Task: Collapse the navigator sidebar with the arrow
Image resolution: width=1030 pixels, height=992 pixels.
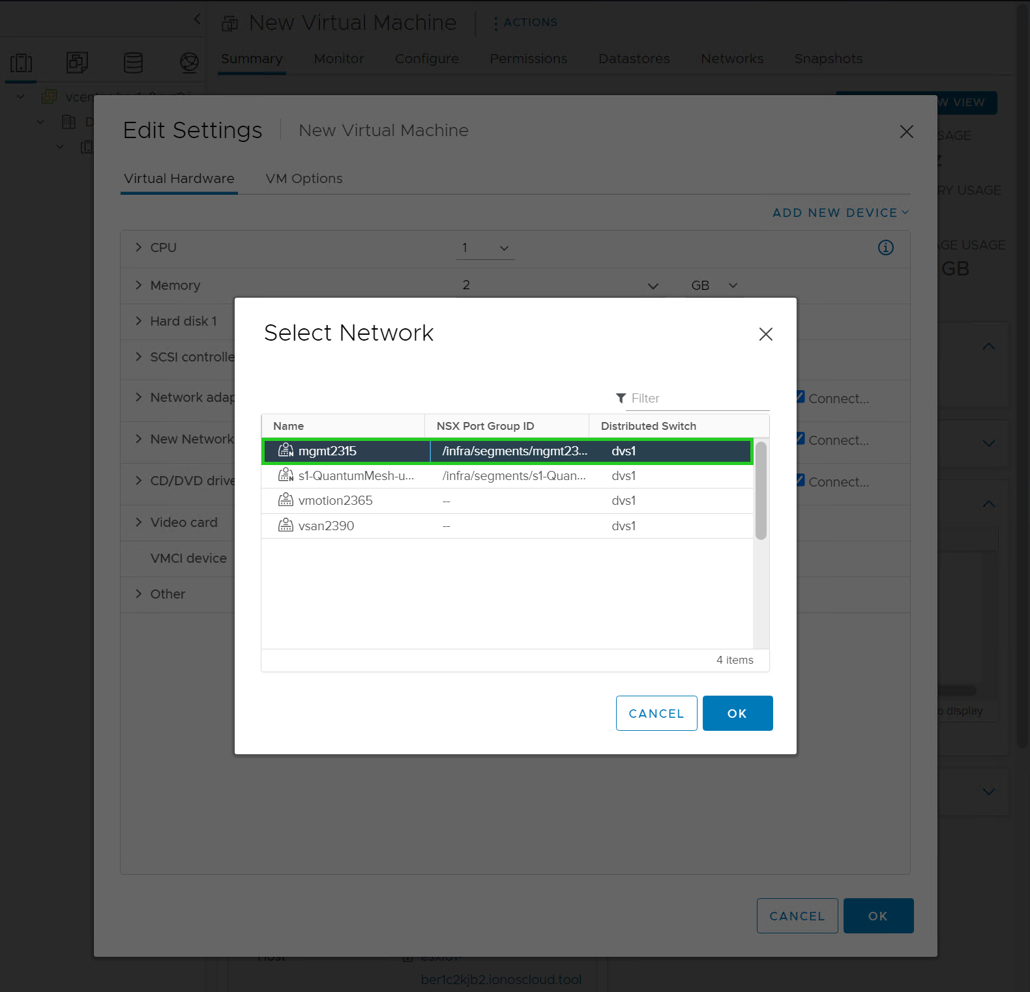Action: [x=198, y=20]
